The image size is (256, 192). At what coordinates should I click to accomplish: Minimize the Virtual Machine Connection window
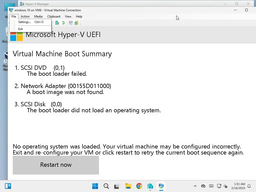[x=235, y=10]
